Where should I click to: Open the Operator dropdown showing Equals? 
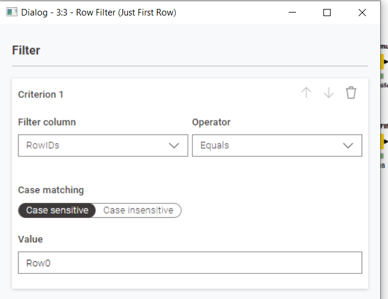click(x=277, y=145)
